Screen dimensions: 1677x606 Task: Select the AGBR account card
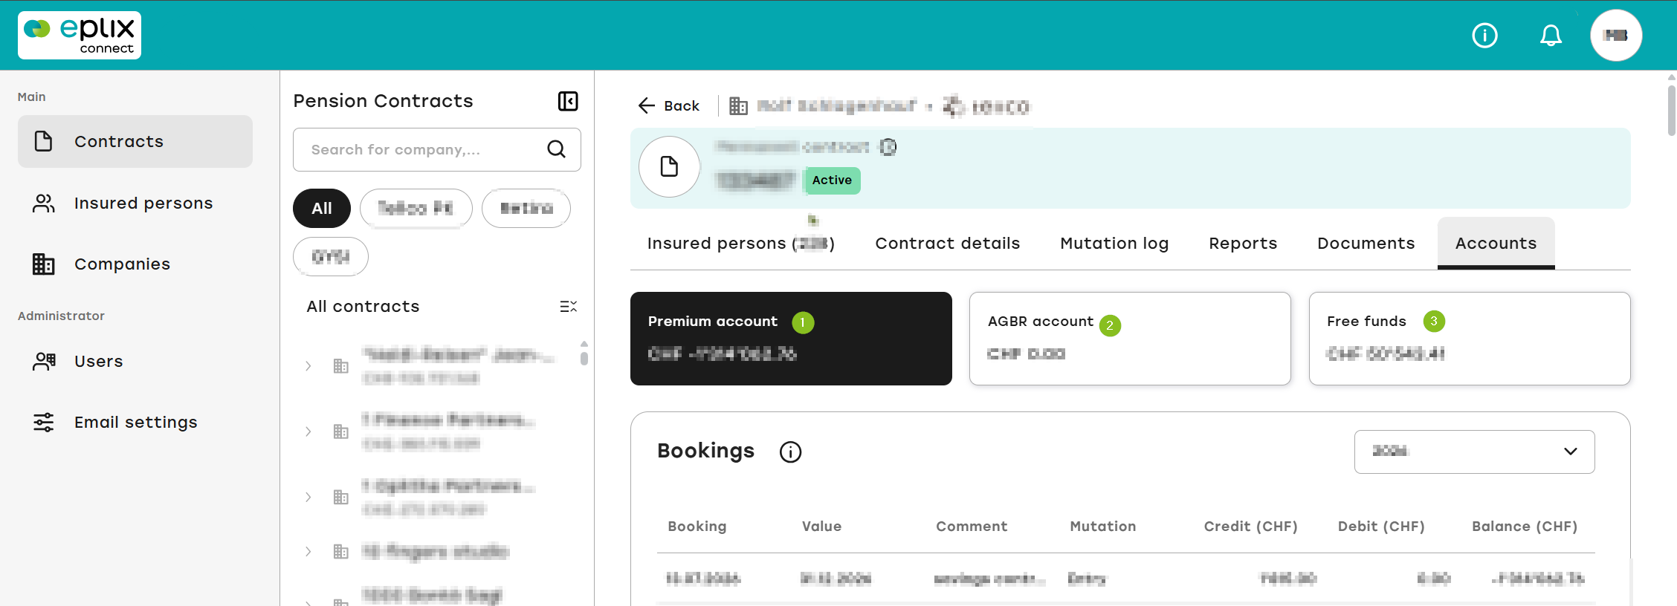[x=1130, y=339]
